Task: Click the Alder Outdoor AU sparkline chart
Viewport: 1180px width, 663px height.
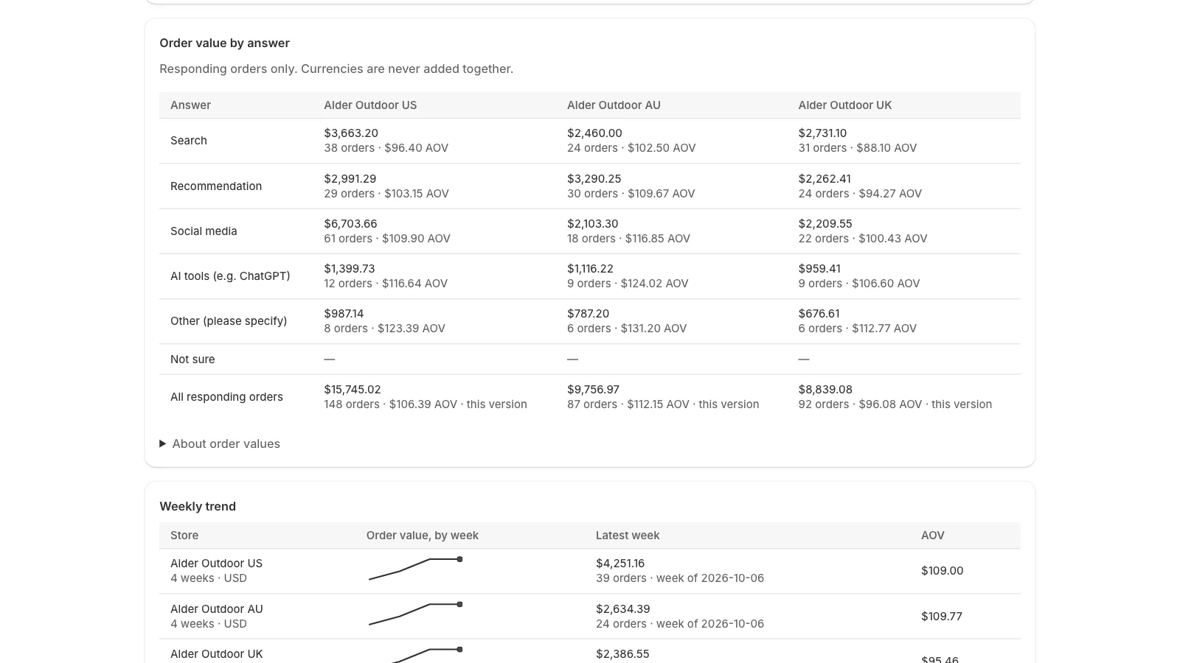Action: coord(416,614)
